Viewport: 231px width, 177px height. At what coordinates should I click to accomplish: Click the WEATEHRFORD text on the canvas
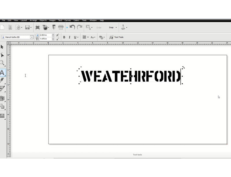coord(131,76)
